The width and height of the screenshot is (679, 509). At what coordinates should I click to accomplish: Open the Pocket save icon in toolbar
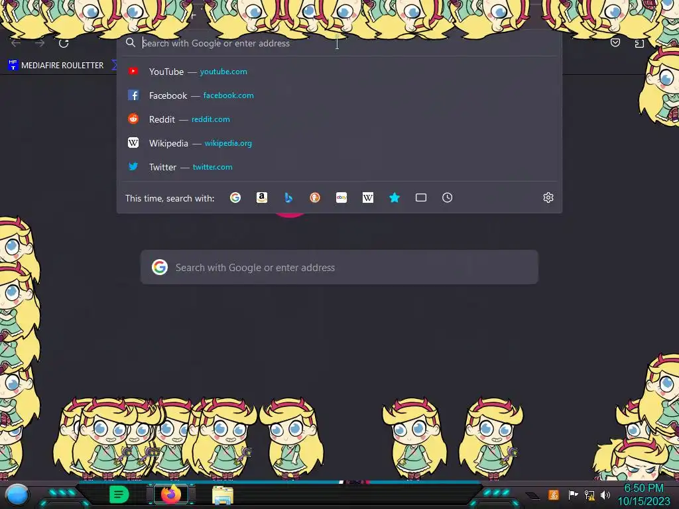tap(615, 42)
